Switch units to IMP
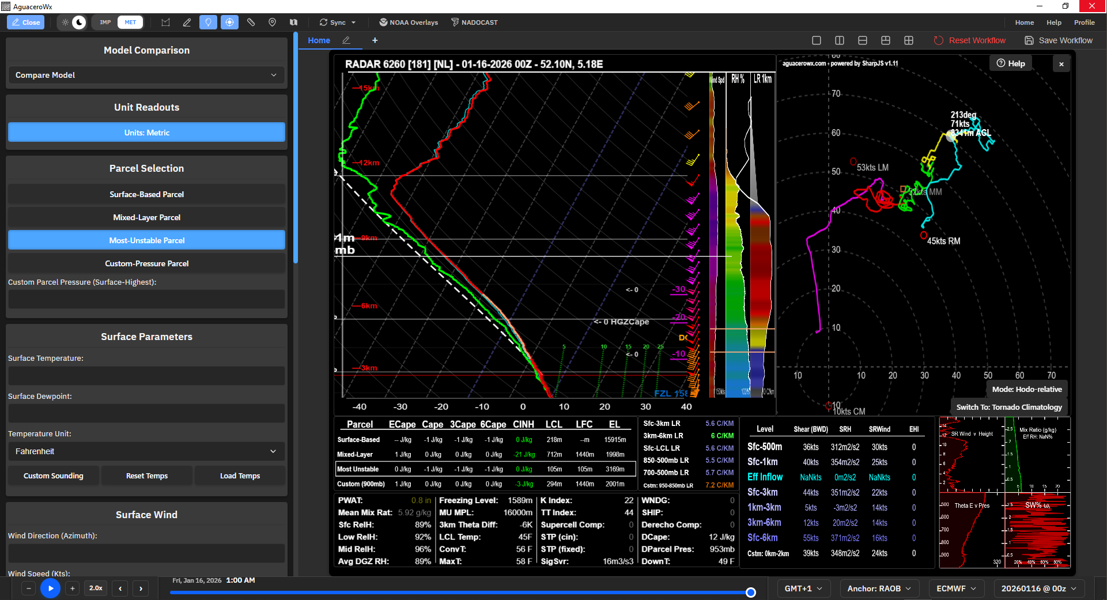 coord(105,22)
